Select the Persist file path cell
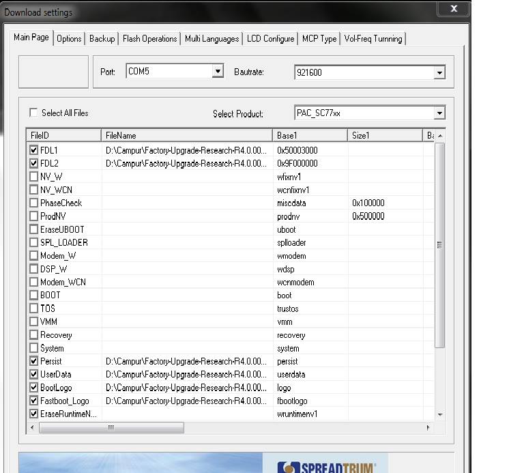 click(x=186, y=361)
